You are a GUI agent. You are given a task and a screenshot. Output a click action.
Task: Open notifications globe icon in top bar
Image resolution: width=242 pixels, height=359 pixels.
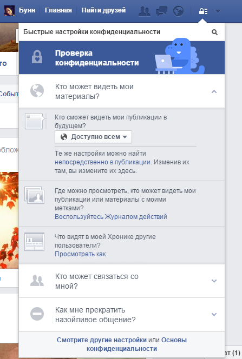coord(178,11)
